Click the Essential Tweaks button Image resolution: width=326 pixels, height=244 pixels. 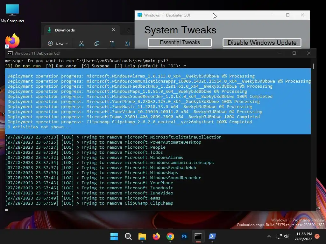point(180,42)
